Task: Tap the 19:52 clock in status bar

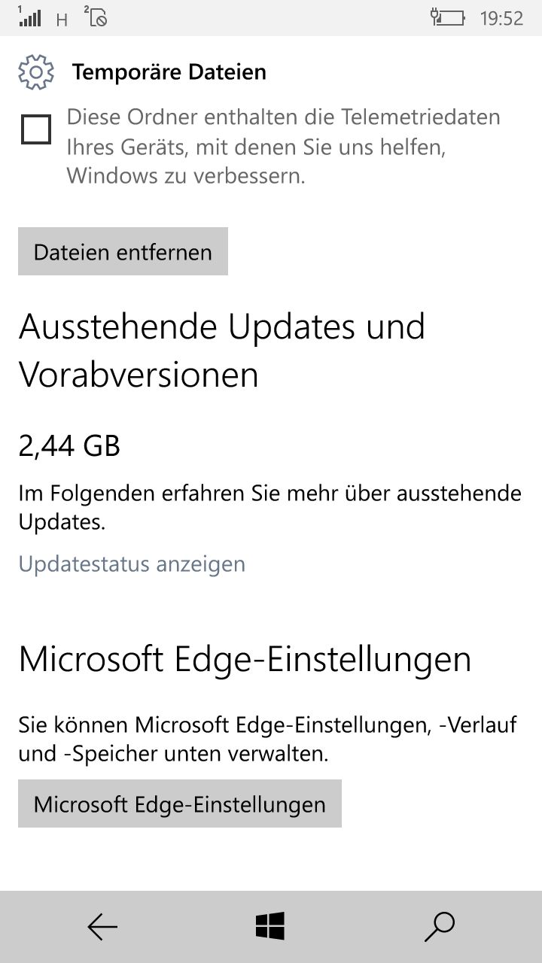Action: click(x=501, y=18)
